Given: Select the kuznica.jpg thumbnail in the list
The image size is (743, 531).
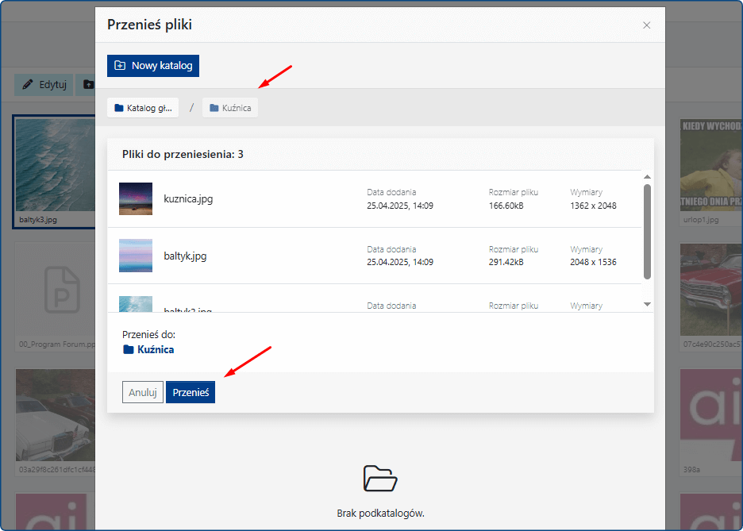Looking at the screenshot, I should [135, 199].
